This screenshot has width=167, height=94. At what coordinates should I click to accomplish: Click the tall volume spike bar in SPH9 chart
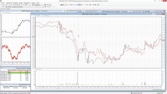pos(77,78)
